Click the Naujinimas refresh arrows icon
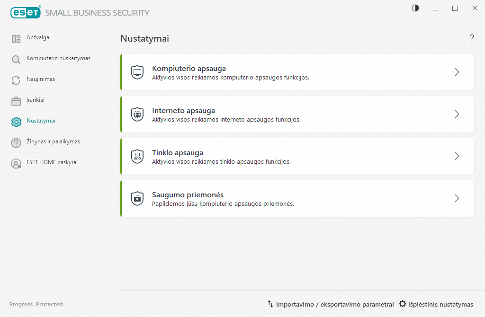485x317 pixels. 16,80
